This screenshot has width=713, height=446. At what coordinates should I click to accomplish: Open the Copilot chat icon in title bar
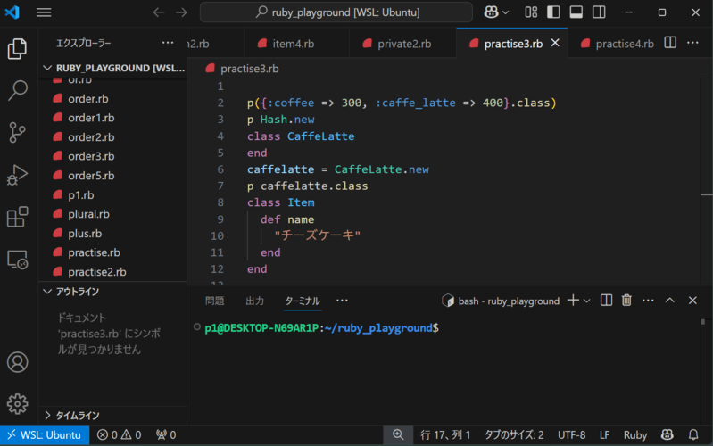click(491, 12)
